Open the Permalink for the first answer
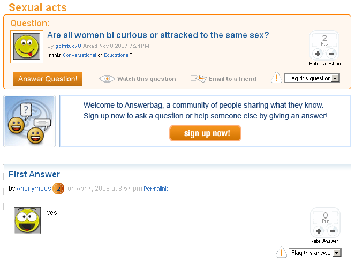This screenshot has height=270, width=355. pyautogui.click(x=156, y=189)
